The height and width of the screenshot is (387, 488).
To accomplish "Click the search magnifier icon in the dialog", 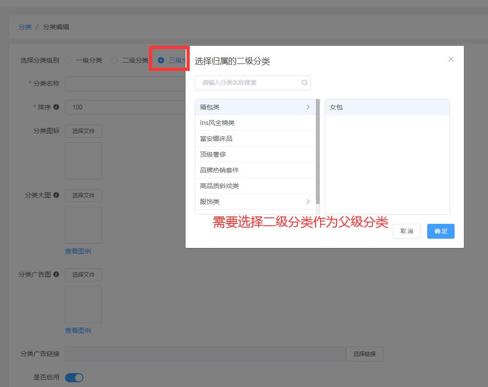I will pos(304,82).
